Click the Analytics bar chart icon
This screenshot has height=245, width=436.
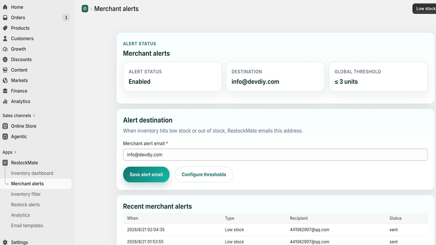[x=5, y=101]
